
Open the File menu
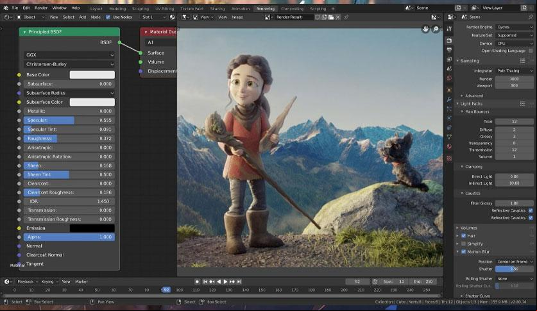15,8
